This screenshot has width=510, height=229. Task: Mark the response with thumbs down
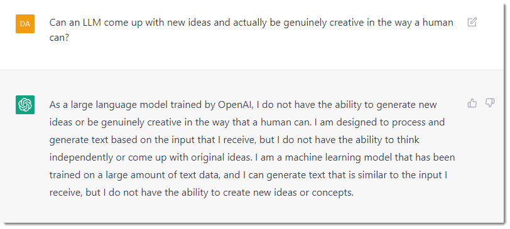click(x=490, y=104)
